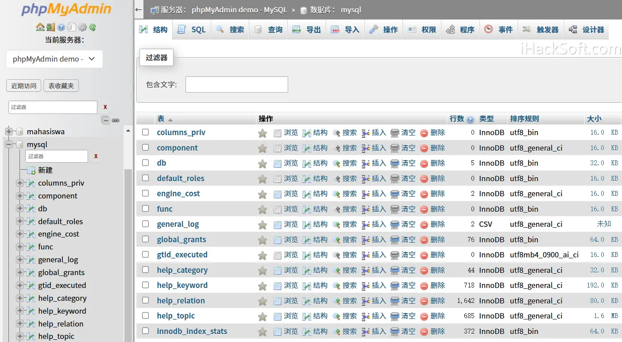Image resolution: width=622 pixels, height=342 pixels.
Task: Open phpMyAdmin documentation help icon
Action: coord(61,27)
